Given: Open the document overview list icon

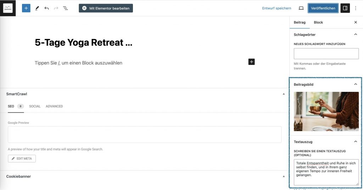Looking at the screenshot, I should point(66,8).
